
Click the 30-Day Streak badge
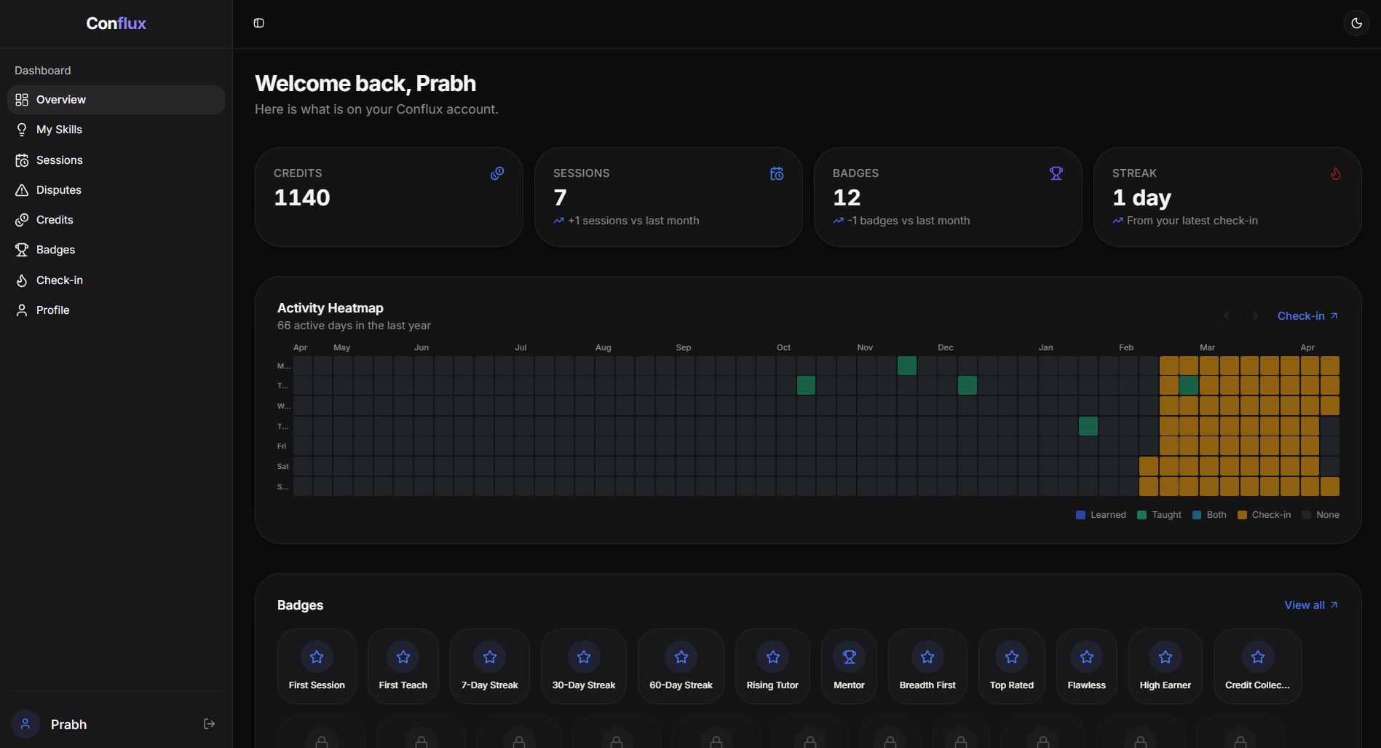584,666
